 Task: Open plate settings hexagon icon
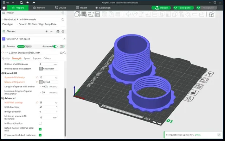188,99
